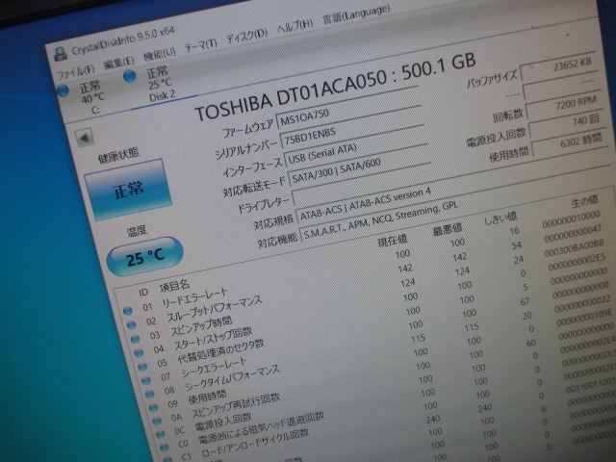Click the 現在値 column header
The width and height of the screenshot is (616, 462).
pos(393,240)
